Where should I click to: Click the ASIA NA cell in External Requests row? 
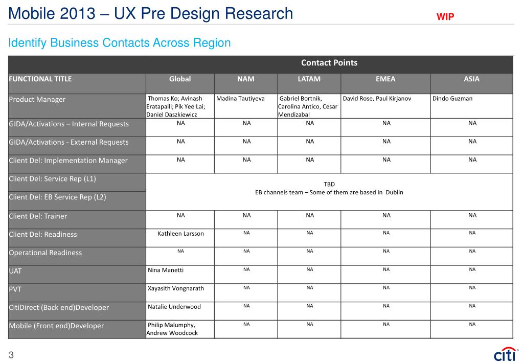[x=472, y=146]
